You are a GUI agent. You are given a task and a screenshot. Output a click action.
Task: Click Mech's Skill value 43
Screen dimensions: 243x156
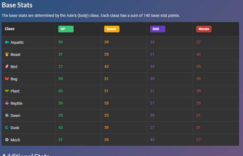[x=152, y=140]
